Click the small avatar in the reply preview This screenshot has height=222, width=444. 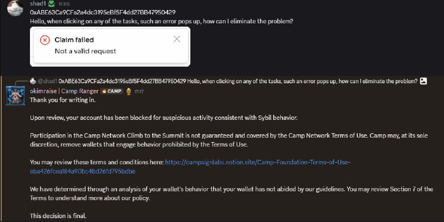coord(33,81)
